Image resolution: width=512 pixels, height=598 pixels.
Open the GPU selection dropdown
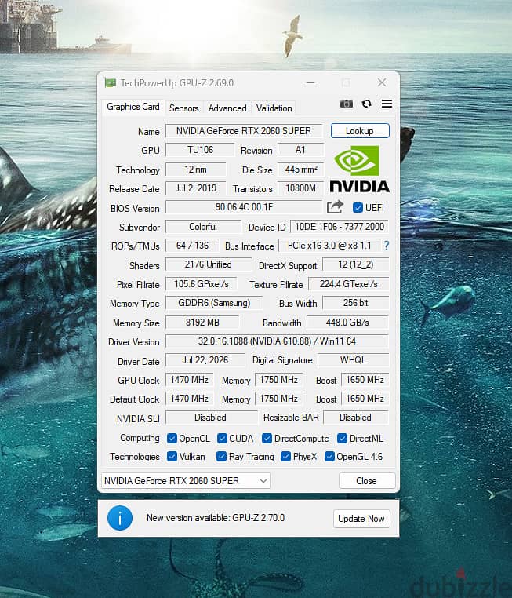coord(186,480)
